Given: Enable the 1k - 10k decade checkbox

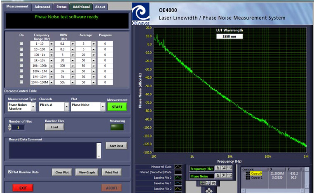Looking at the screenshot, I should click(21, 60).
